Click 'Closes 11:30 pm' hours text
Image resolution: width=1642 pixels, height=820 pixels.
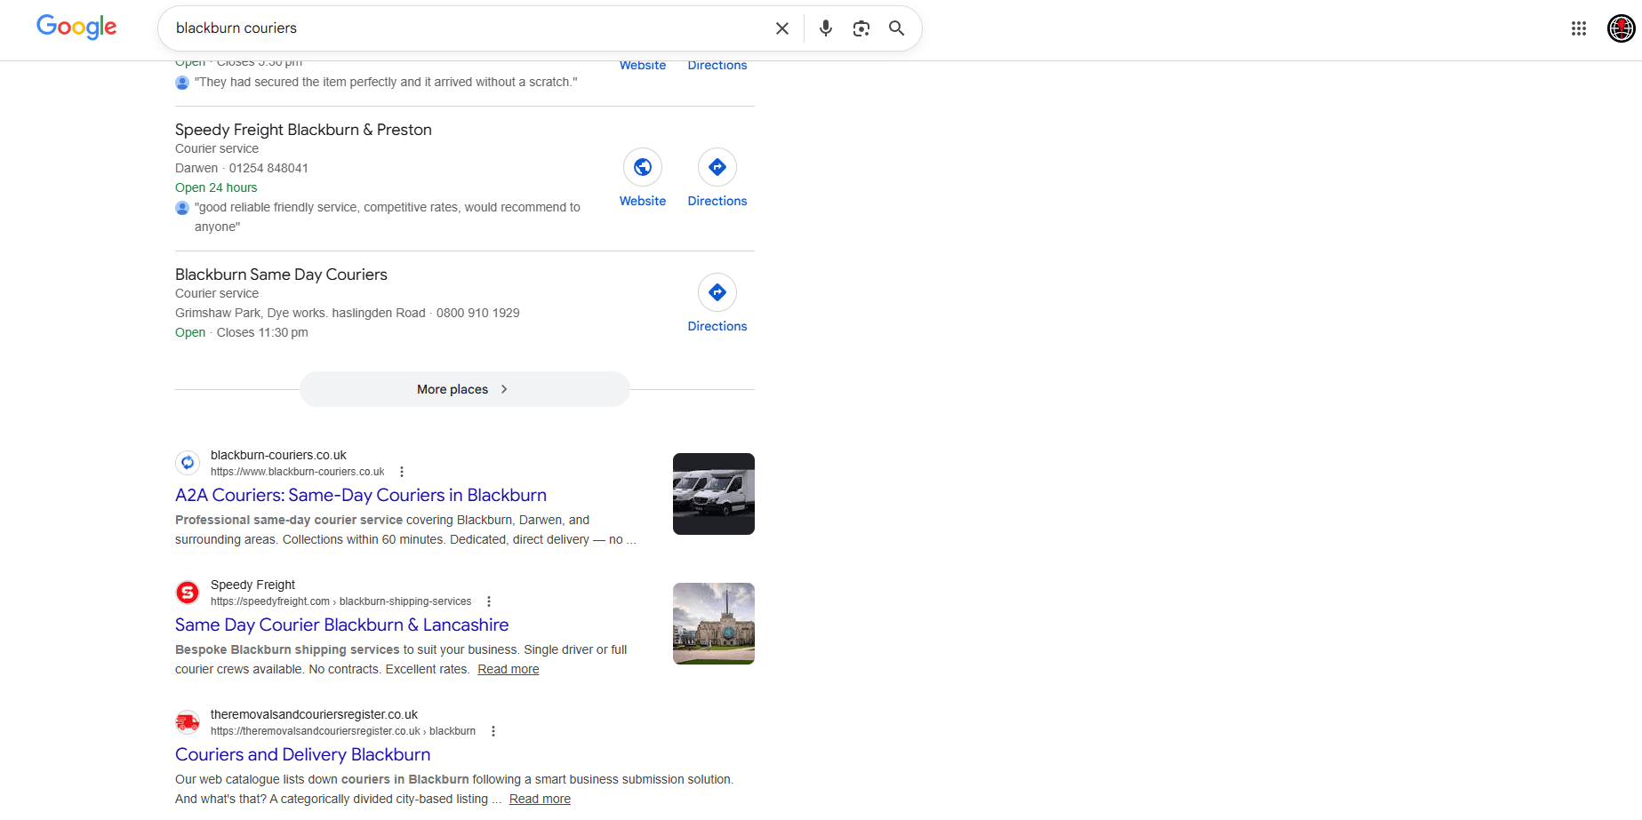pyautogui.click(x=262, y=332)
